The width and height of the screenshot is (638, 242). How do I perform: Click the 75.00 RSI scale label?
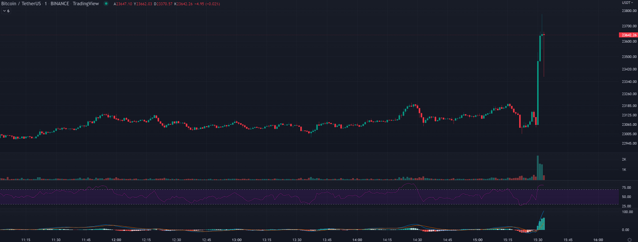(626, 188)
